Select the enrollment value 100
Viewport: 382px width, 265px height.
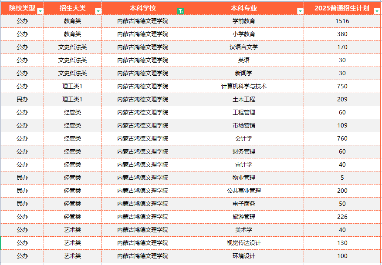pos(342,256)
